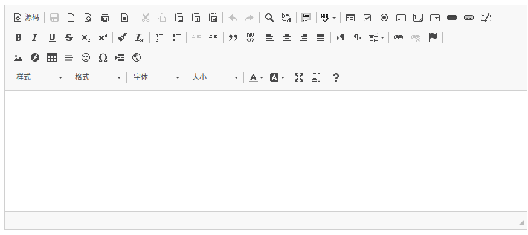Screen dimensions: 528x235
Task: Insert a hyperlink
Action: pos(399,37)
